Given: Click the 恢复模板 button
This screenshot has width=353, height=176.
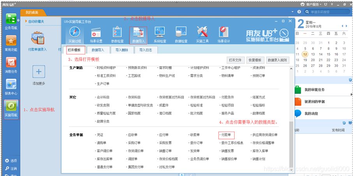Looking at the screenshot, I should pyautogui.click(x=255, y=60).
